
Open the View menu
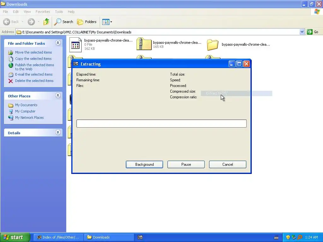(x=27, y=12)
